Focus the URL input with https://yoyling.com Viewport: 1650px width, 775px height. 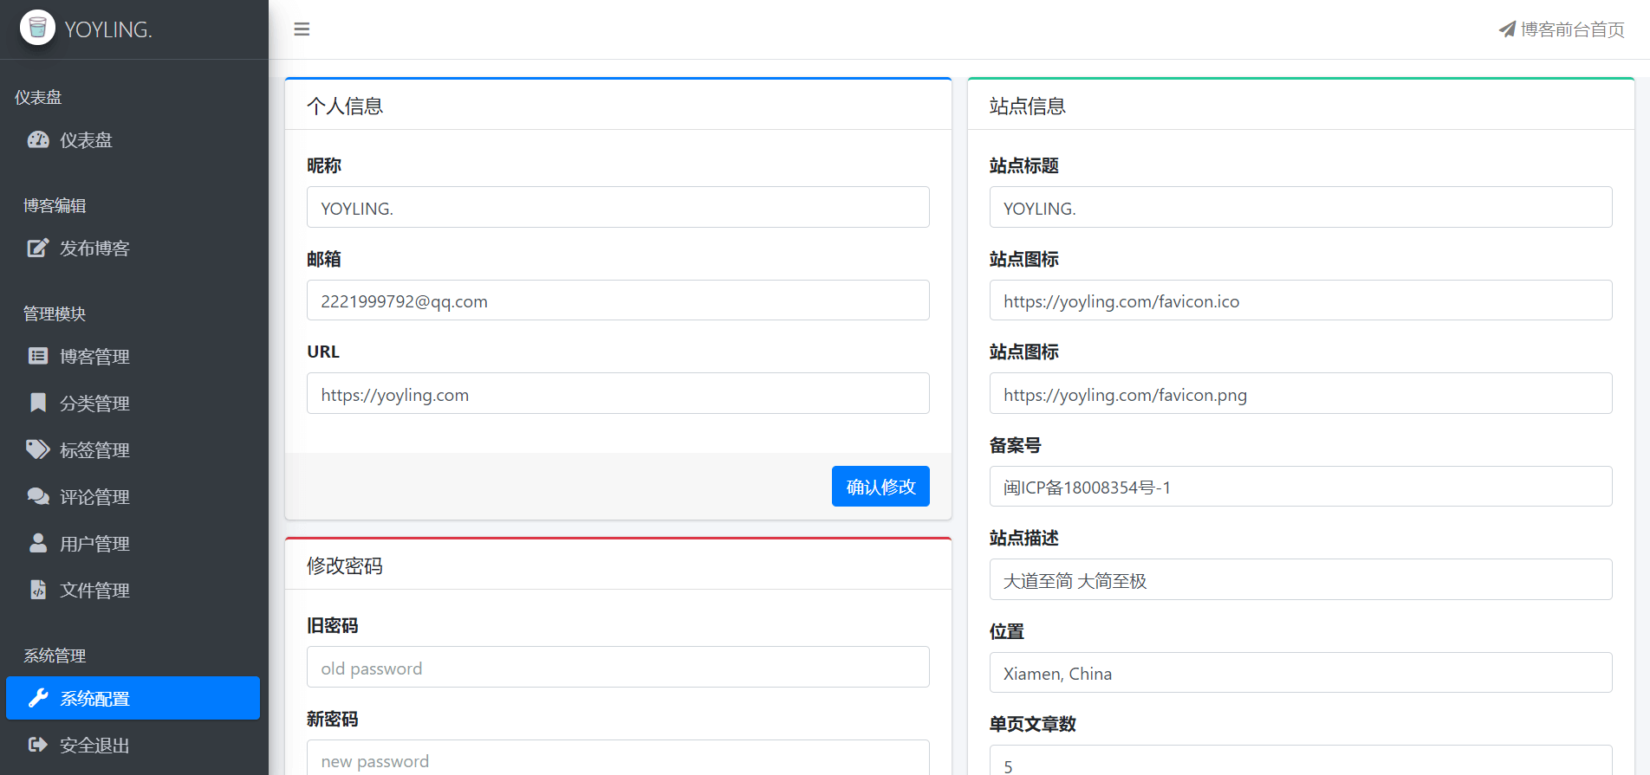(x=618, y=393)
